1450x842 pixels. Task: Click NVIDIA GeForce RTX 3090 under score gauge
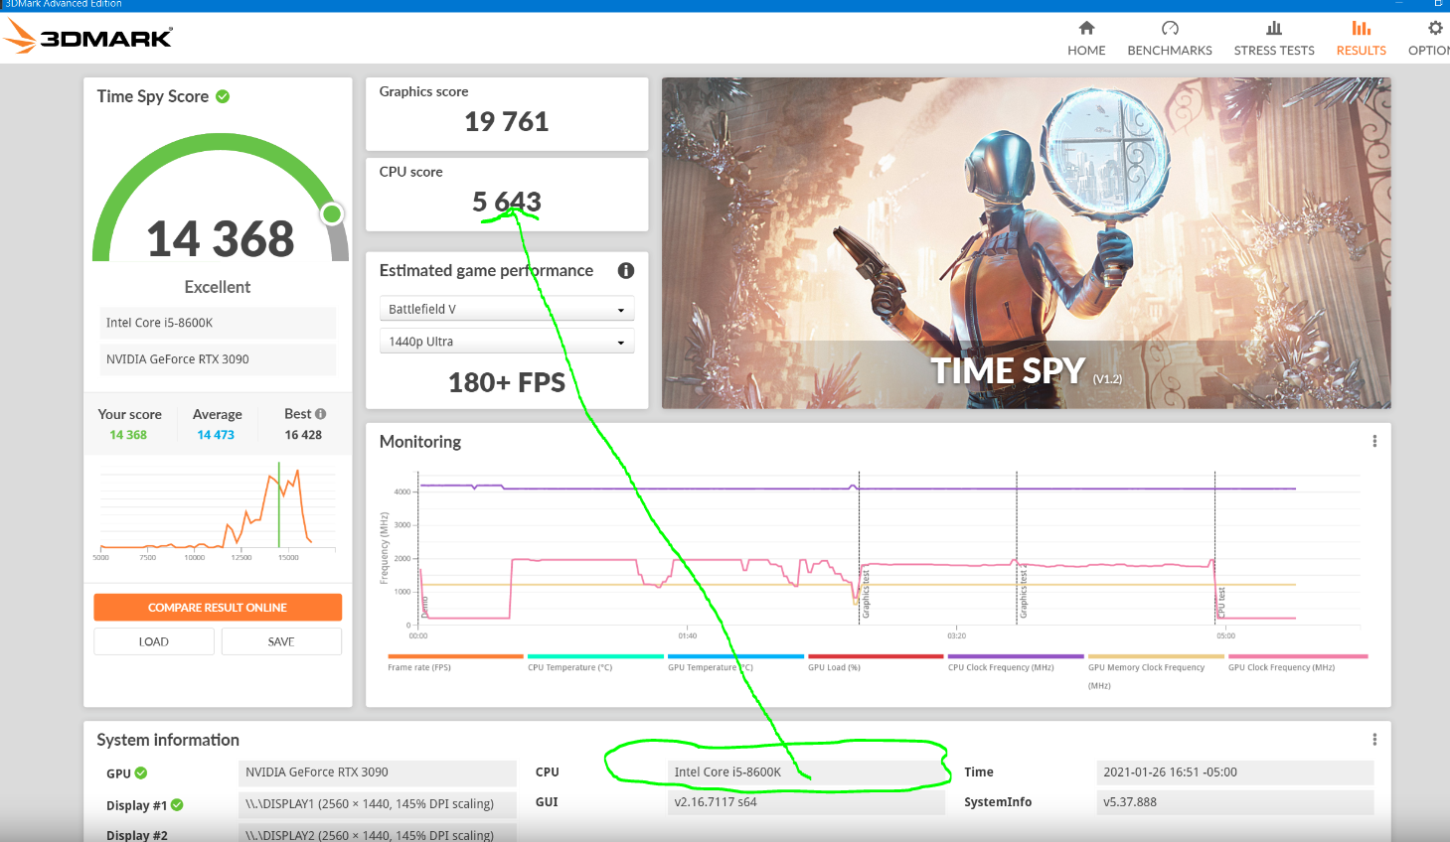(x=218, y=359)
